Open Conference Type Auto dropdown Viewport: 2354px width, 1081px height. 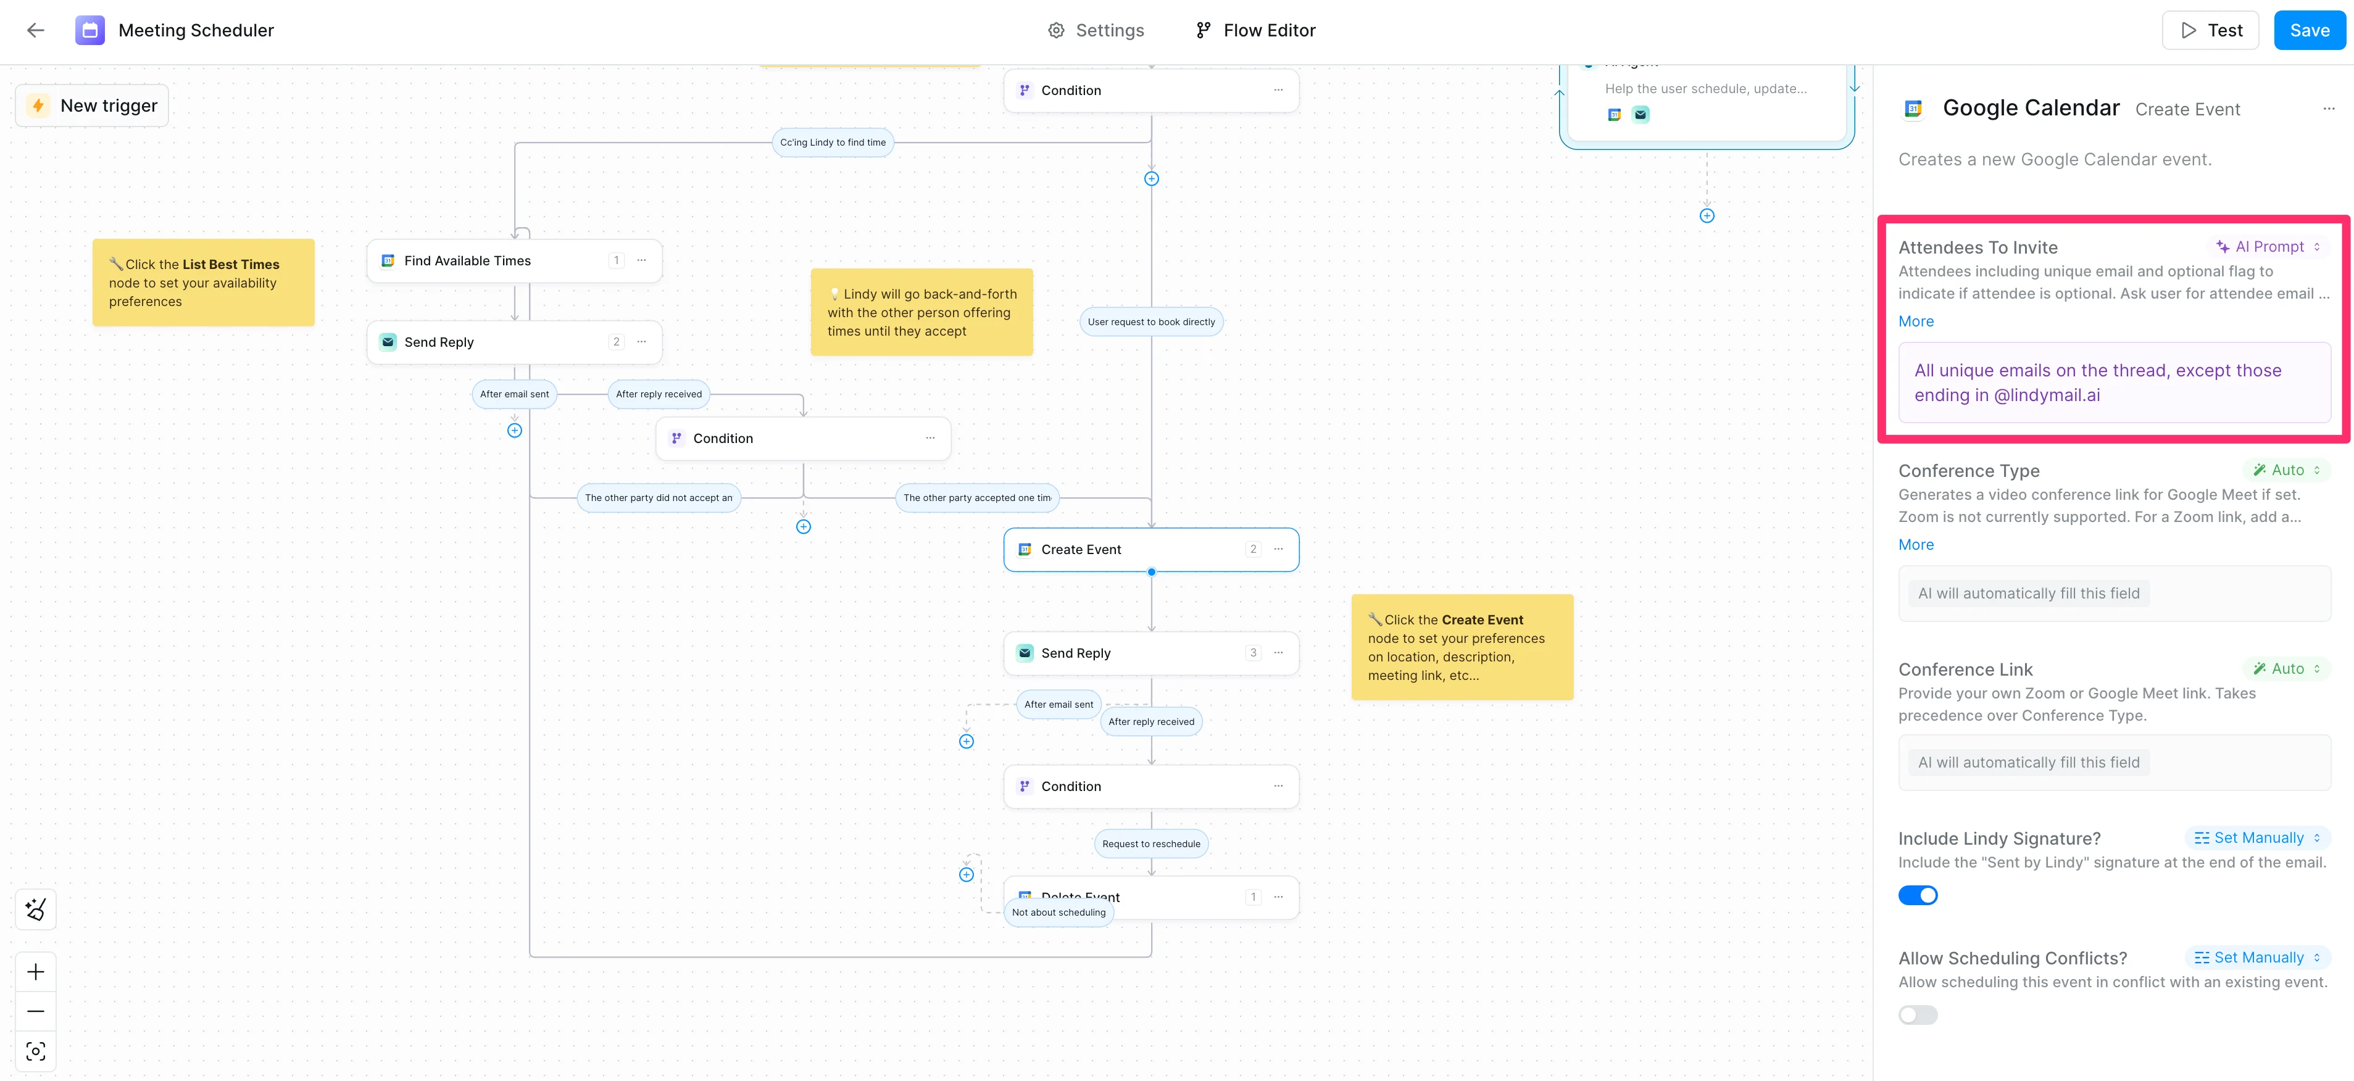[x=2286, y=470]
